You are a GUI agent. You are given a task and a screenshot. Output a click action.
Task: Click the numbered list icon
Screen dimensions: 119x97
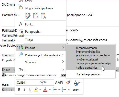[64, 90]
